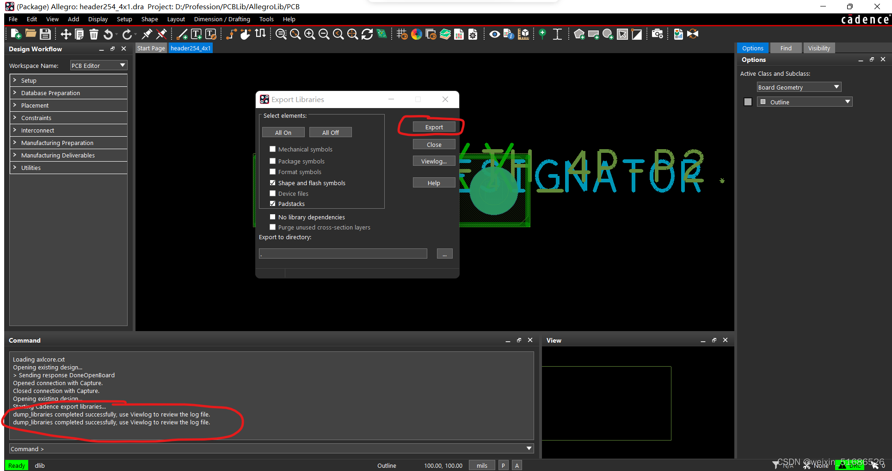The height and width of the screenshot is (471, 892).
Task: Switch to the Visibility tab
Action: 818,48
